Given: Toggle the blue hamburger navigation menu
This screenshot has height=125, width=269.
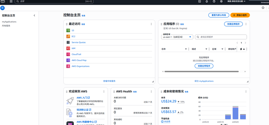Looking at the screenshot, I should pyautogui.click(x=2, y=8).
